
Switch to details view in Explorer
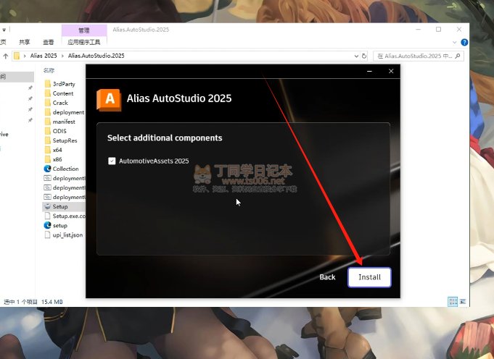pos(453,302)
